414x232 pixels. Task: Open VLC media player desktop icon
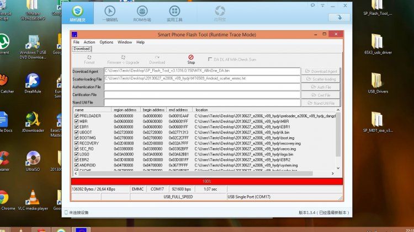pyautogui.click(x=33, y=201)
